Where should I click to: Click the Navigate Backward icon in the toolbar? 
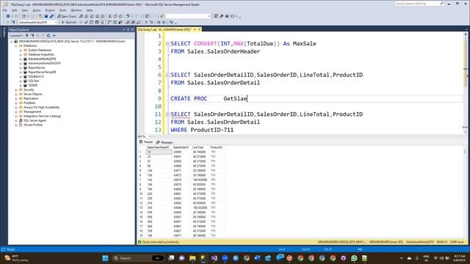coord(8,16)
